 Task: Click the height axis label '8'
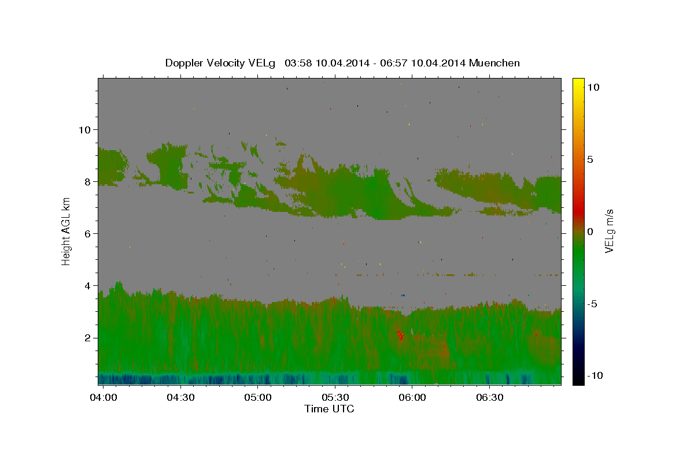88,181
